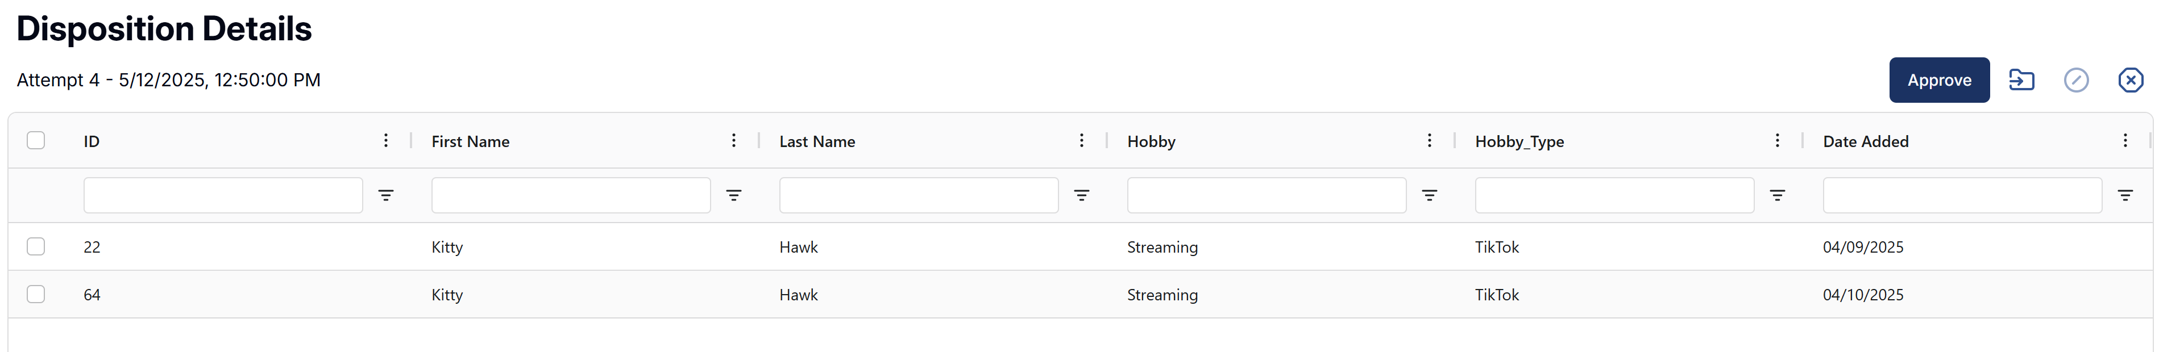The image size is (2159, 352).
Task: Open the filter icon for Last Name column
Action: [x=1082, y=196]
